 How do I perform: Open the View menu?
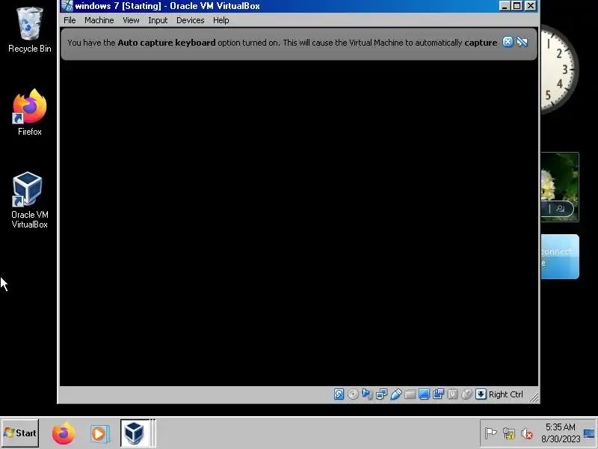click(x=131, y=20)
